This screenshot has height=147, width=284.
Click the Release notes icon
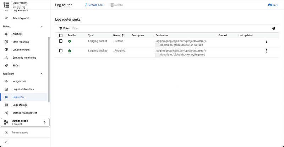point(6,133)
